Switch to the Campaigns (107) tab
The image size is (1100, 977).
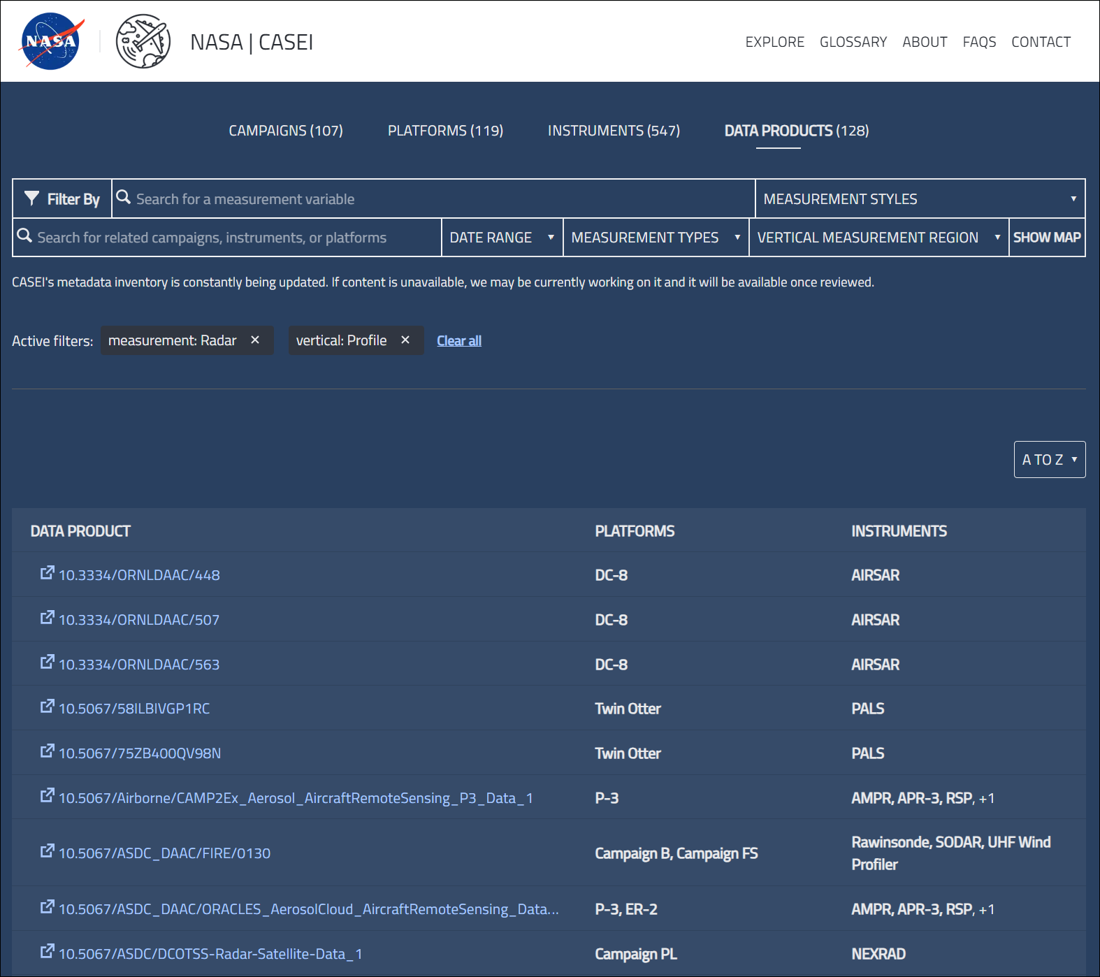[286, 131]
